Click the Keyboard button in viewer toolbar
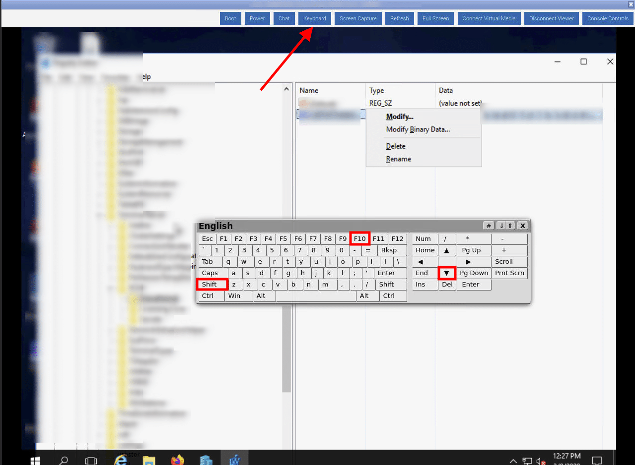The width and height of the screenshot is (635, 465). click(x=315, y=18)
